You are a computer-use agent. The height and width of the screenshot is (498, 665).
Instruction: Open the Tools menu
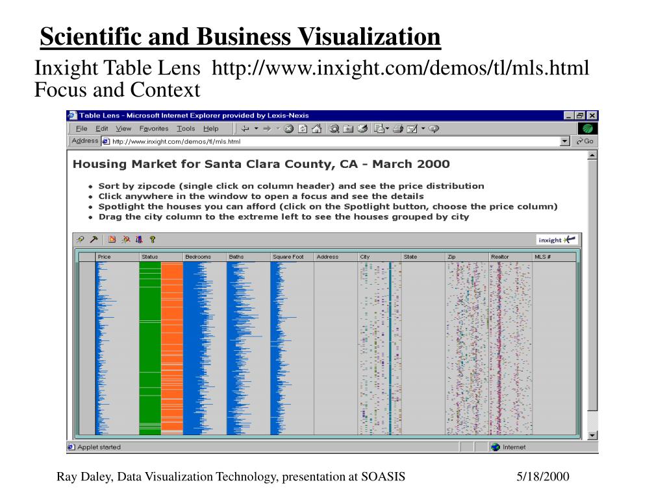(x=186, y=129)
